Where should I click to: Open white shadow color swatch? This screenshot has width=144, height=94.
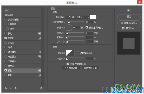coord(93,17)
